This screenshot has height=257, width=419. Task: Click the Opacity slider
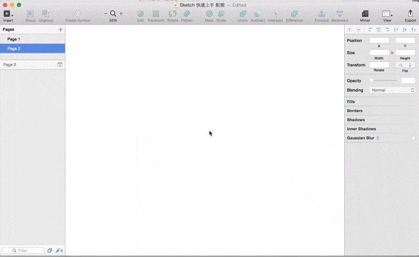[x=384, y=81]
